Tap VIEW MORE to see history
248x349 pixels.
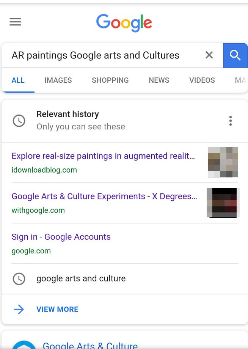coord(57,309)
